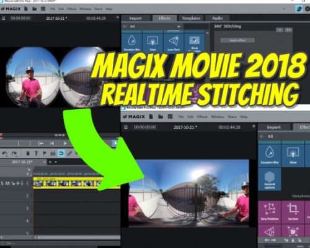Select the Glow effect tile in upper window
Image resolution: width=310 pixels, height=248 pixels.
[x=153, y=42]
